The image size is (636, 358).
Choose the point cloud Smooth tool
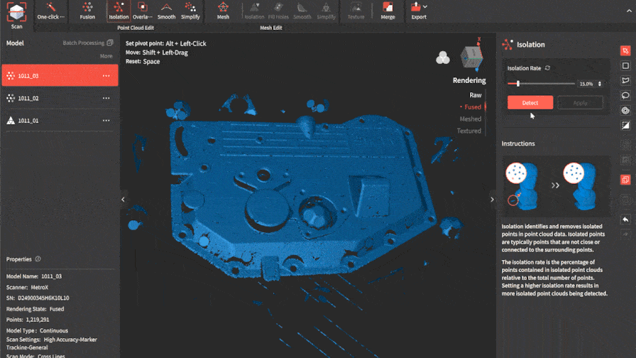167,11
